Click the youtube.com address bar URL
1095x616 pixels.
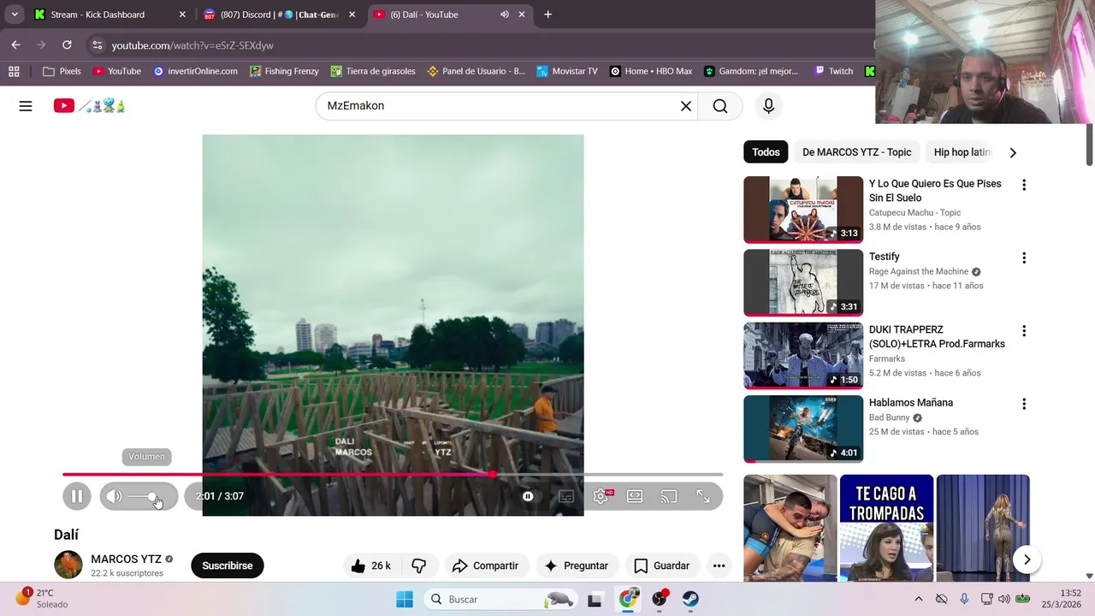192,45
